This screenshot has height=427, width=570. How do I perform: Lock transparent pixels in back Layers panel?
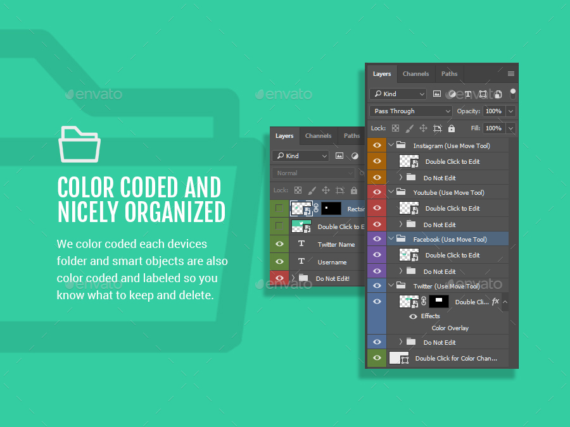tap(298, 190)
